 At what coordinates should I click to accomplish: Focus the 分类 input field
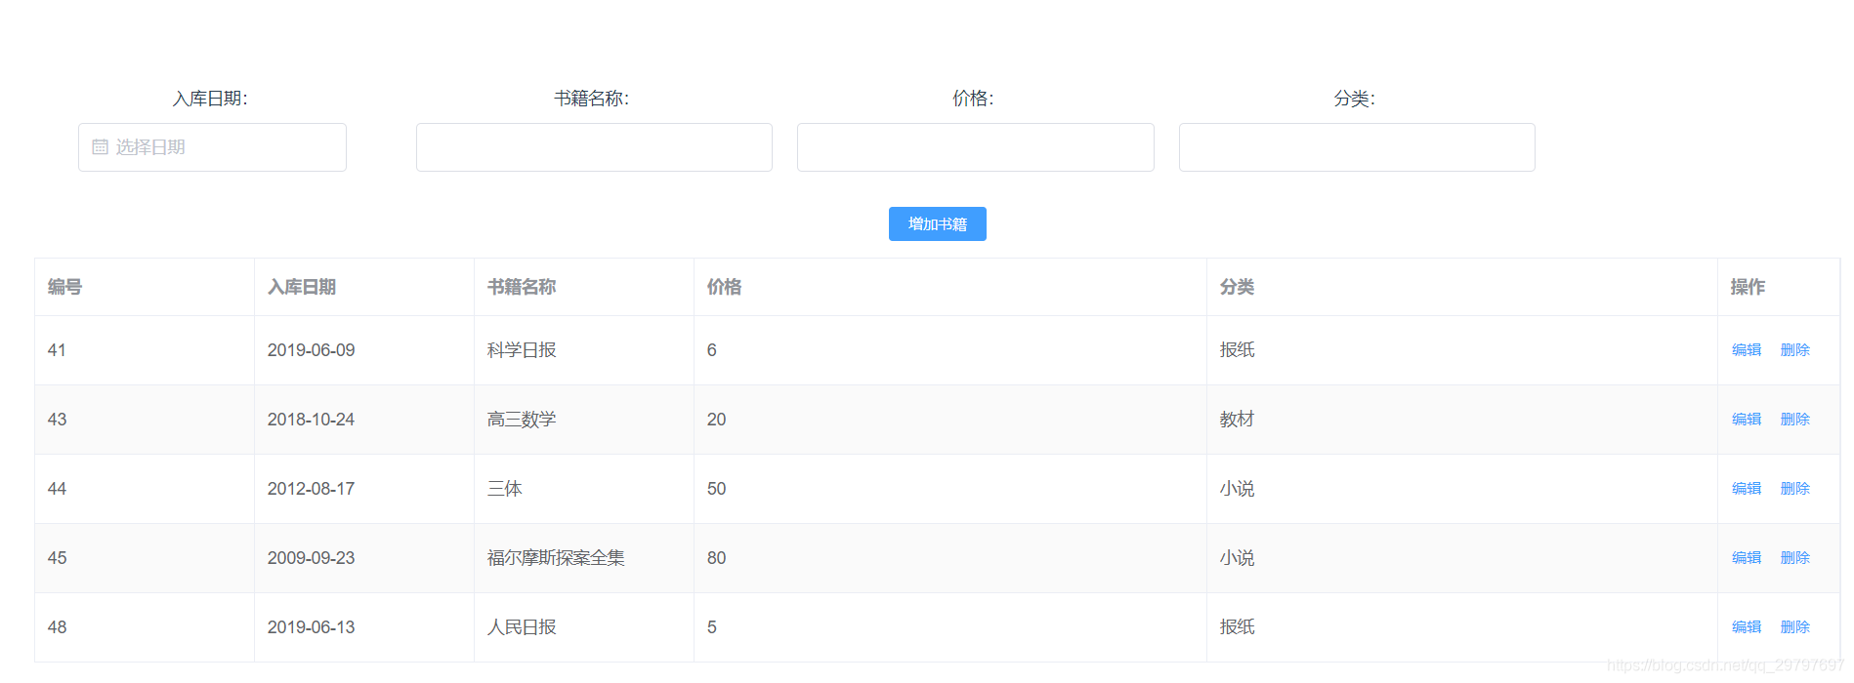pyautogui.click(x=1357, y=147)
